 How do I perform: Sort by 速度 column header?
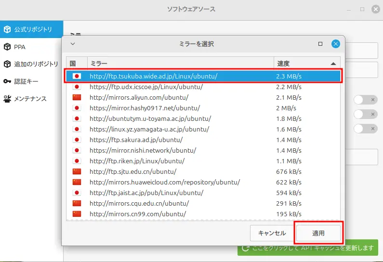pos(307,64)
